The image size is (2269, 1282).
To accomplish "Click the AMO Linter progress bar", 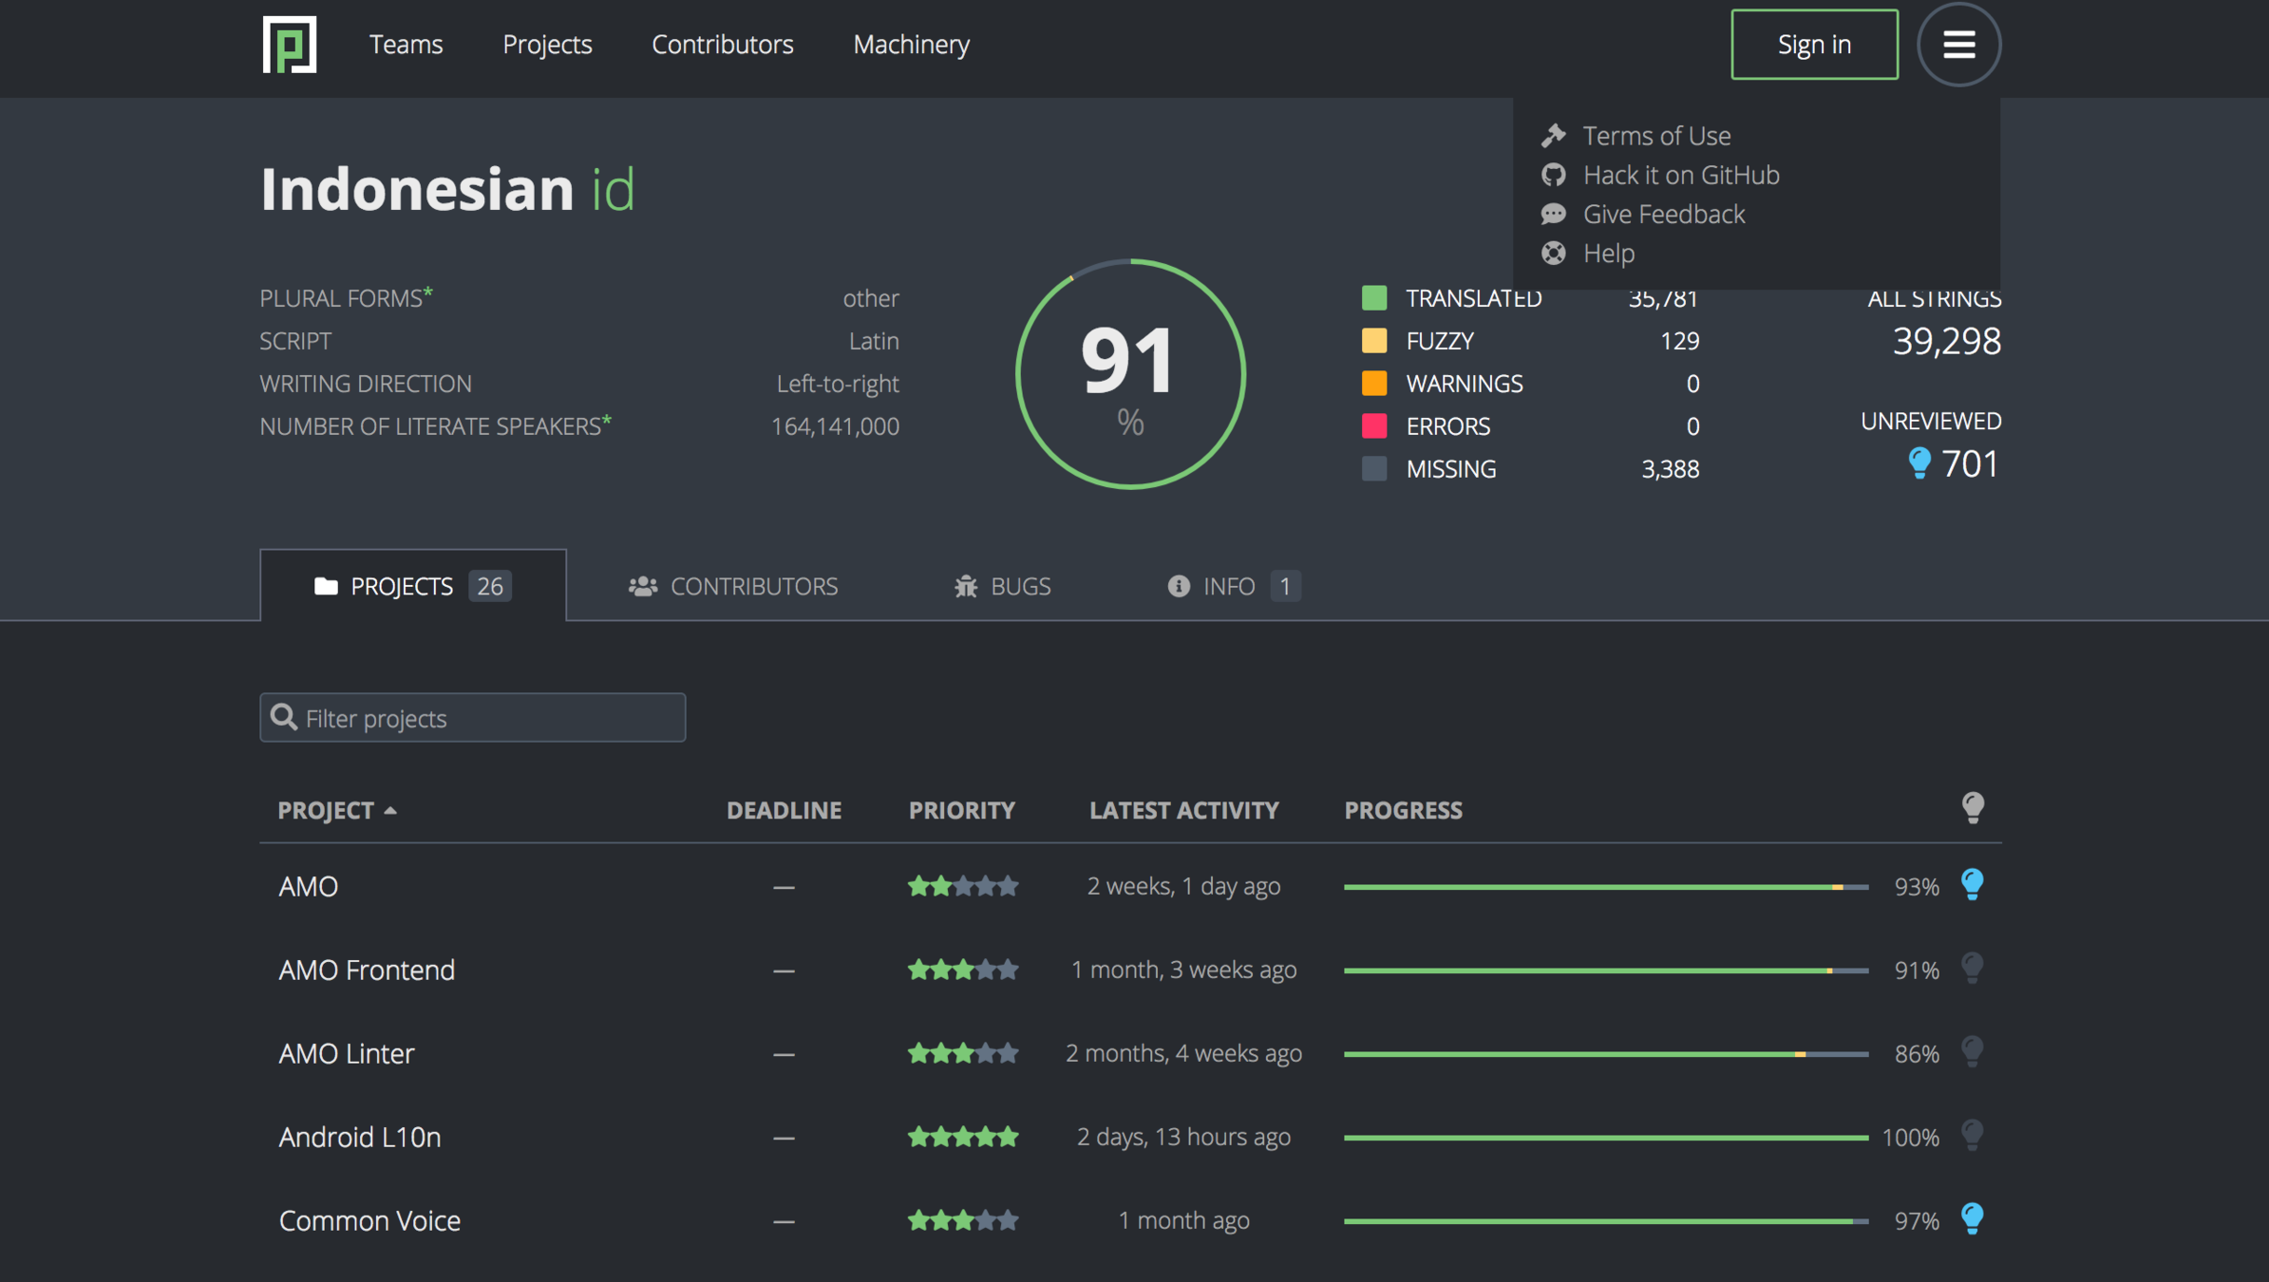I will pos(1605,1054).
